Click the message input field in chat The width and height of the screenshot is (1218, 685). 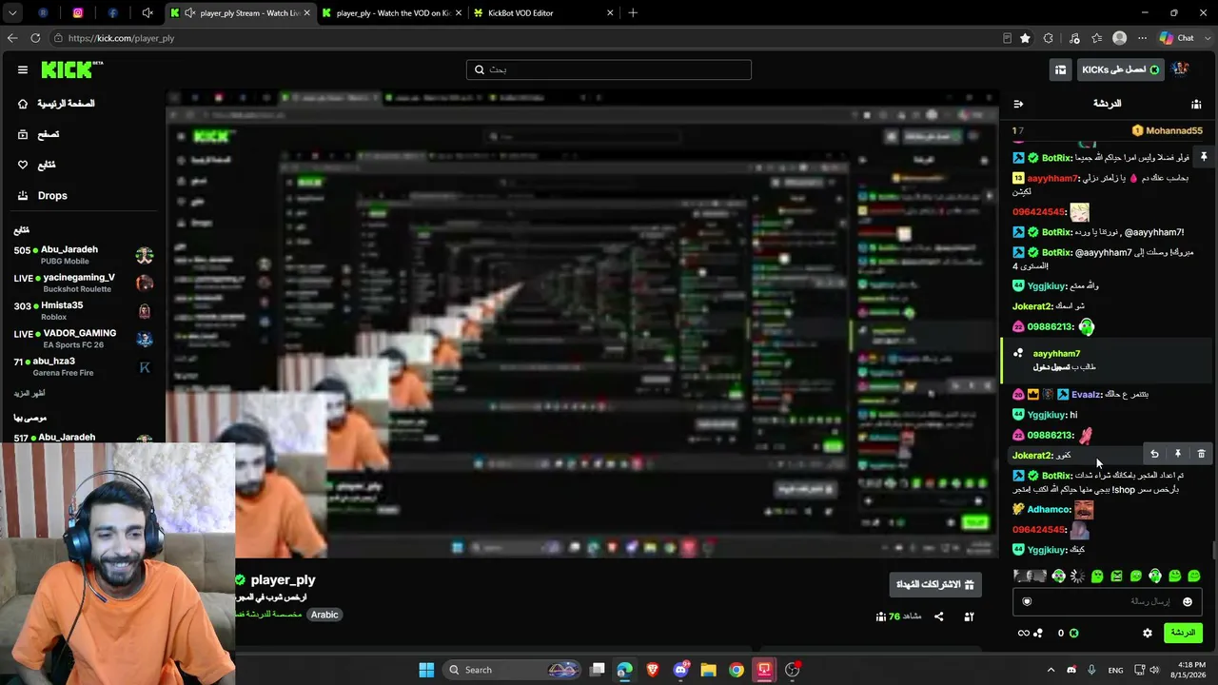(1106, 601)
